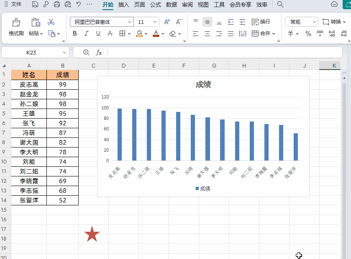The width and height of the screenshot is (351, 259).
Task: Click the Save icon in quick toolbar
Action: [x=35, y=4]
